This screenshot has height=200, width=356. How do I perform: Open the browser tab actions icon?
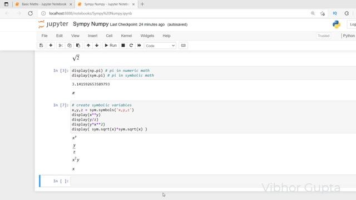(x=6, y=4)
